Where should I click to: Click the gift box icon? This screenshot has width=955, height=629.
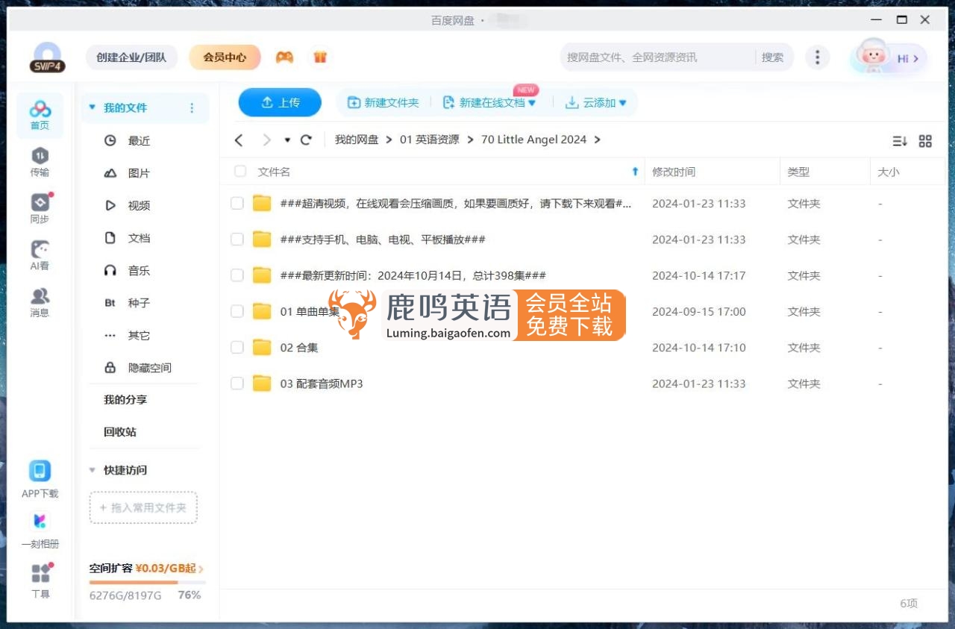[x=320, y=57]
